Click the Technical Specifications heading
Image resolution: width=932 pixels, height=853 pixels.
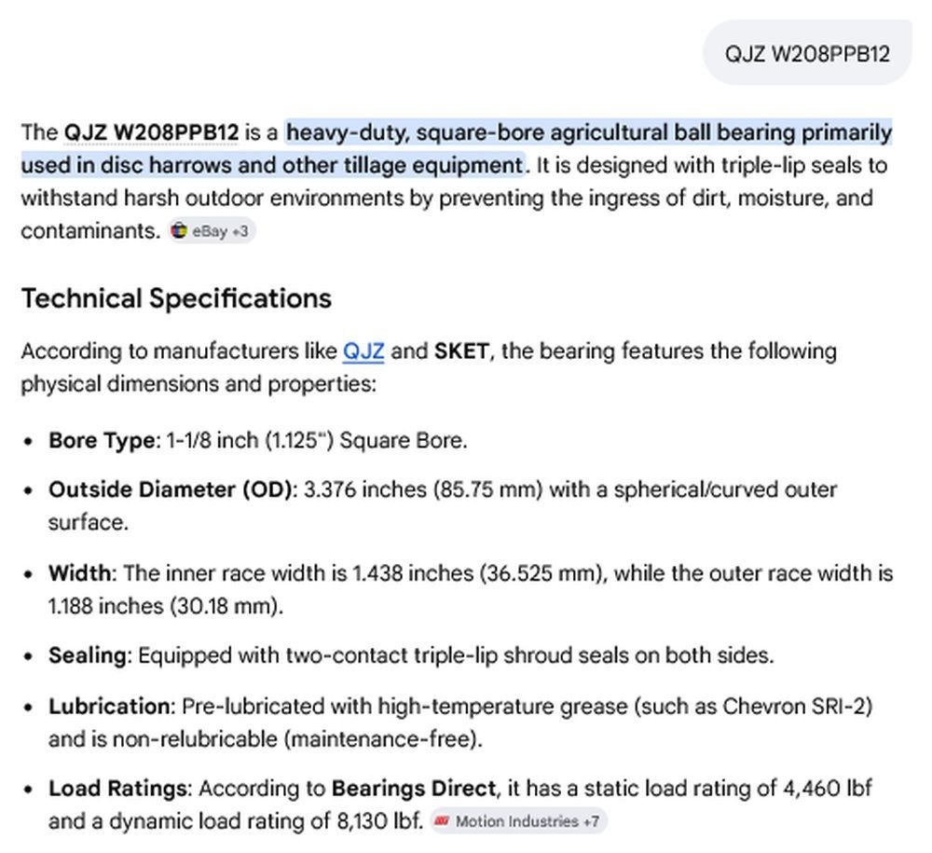[176, 298]
